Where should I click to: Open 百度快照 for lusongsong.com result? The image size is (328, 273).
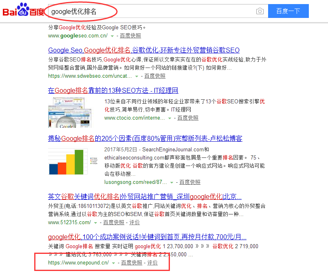[190, 182]
